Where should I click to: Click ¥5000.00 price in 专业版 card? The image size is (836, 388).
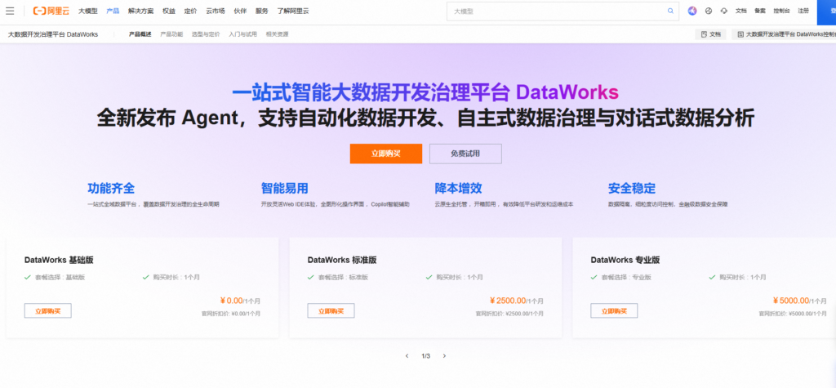click(791, 301)
